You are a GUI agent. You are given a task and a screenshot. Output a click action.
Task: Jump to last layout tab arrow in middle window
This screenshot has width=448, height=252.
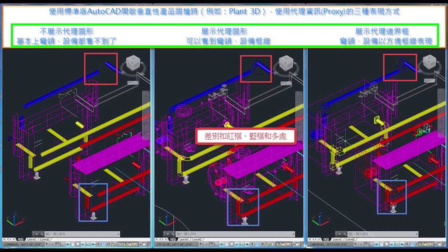pyautogui.click(x=166, y=239)
